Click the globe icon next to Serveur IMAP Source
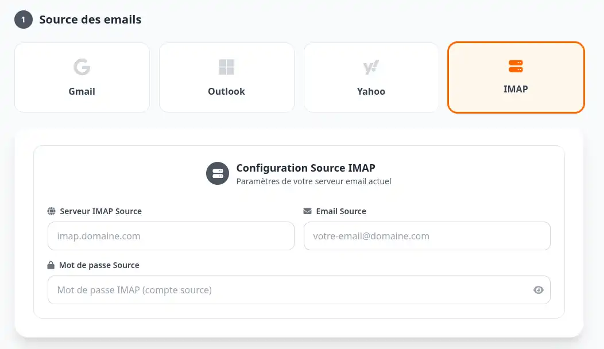 coord(51,211)
